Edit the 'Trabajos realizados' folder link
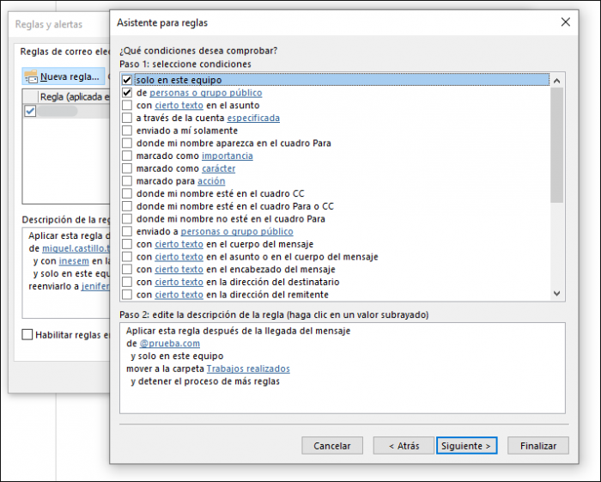 [248, 369]
